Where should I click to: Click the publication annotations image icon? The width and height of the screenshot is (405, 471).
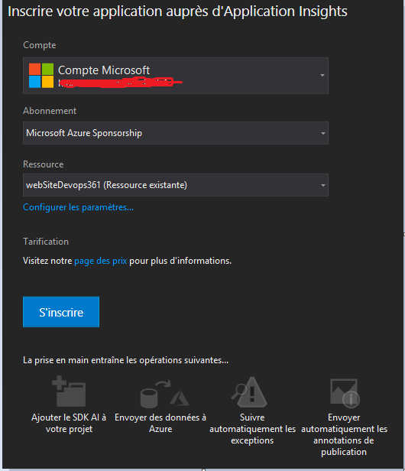[x=345, y=393]
